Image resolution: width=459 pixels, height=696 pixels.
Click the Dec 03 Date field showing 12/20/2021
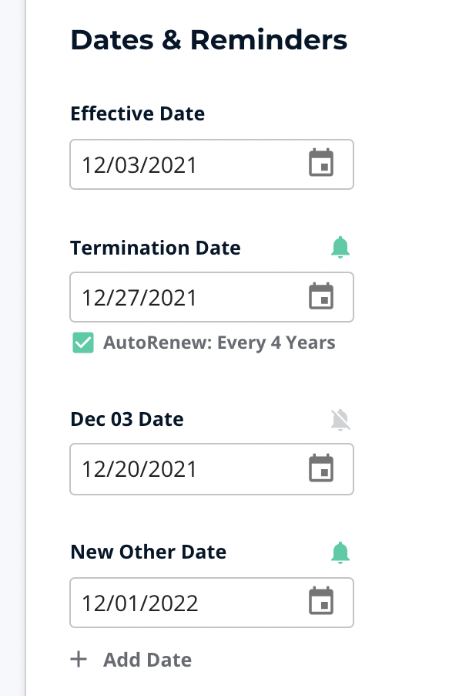pos(212,469)
